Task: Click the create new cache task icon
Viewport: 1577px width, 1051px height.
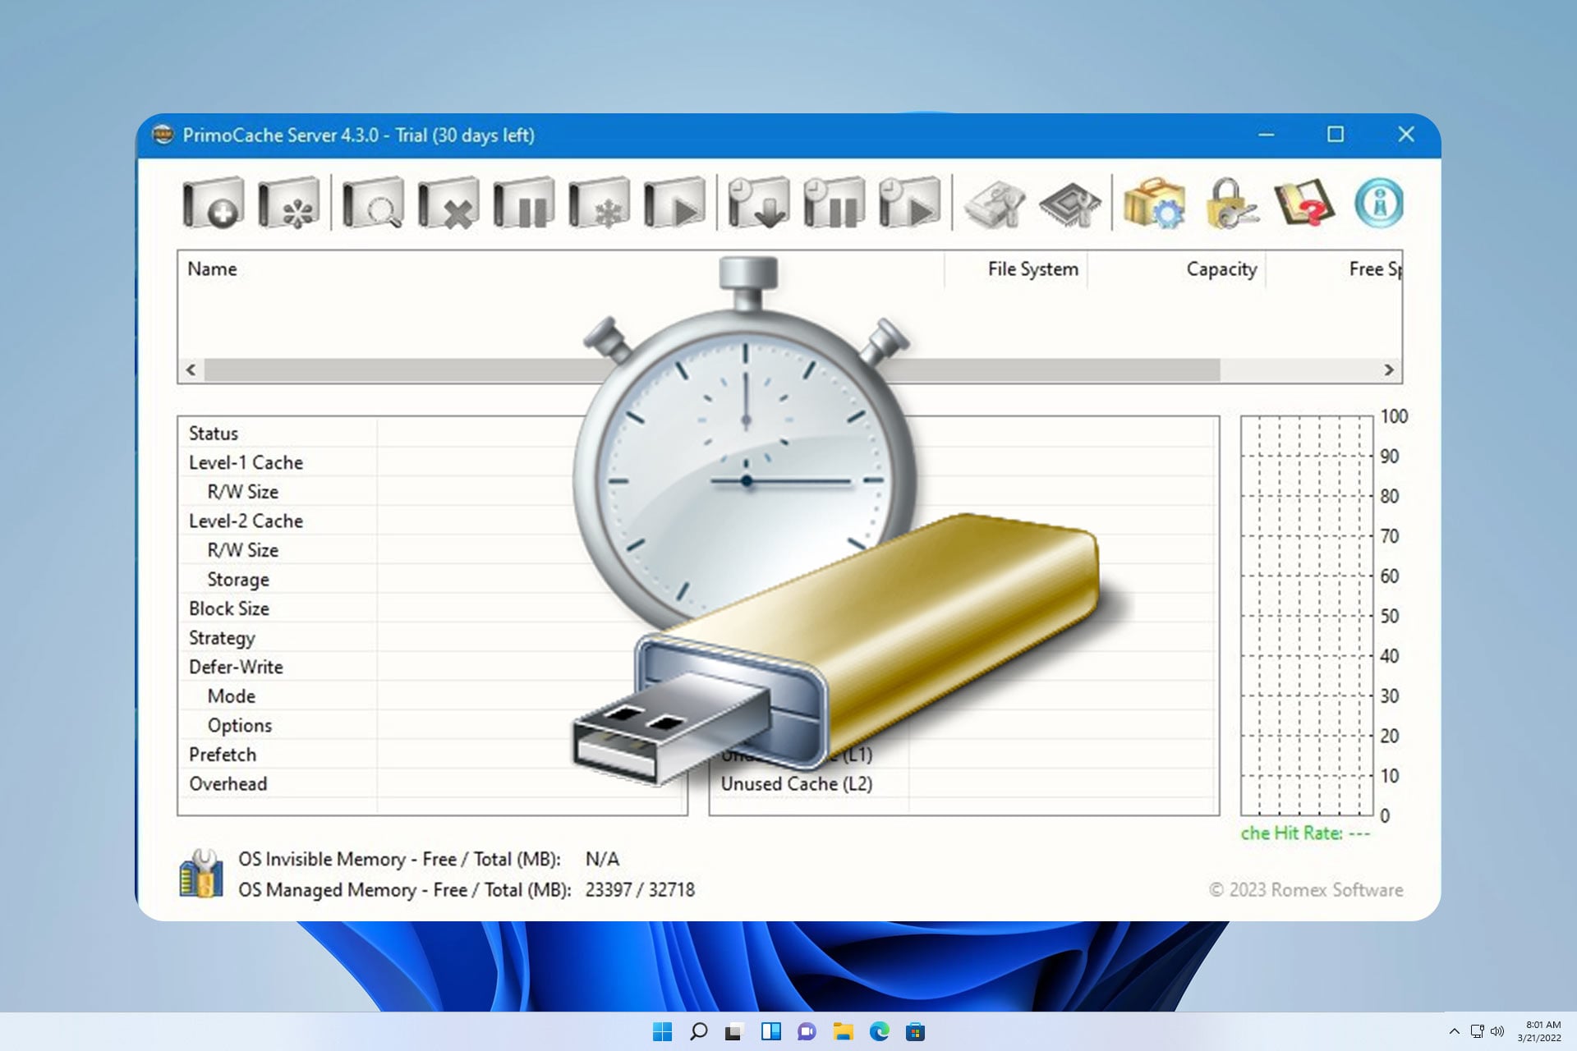Action: (x=213, y=203)
